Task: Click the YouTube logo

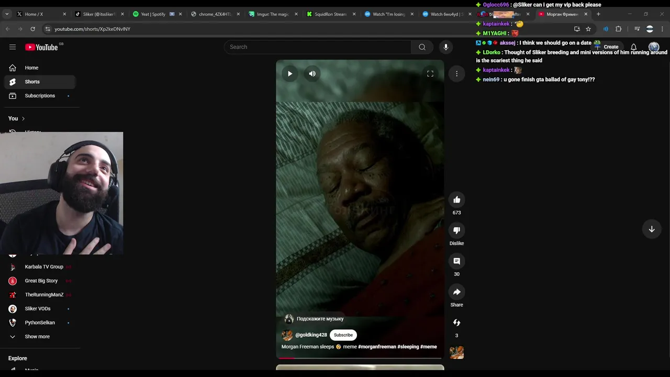Action: pyautogui.click(x=42, y=47)
